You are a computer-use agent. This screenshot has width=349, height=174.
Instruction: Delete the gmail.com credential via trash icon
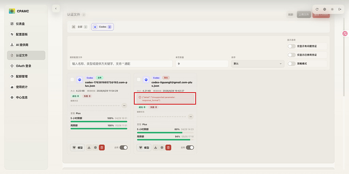point(168,147)
